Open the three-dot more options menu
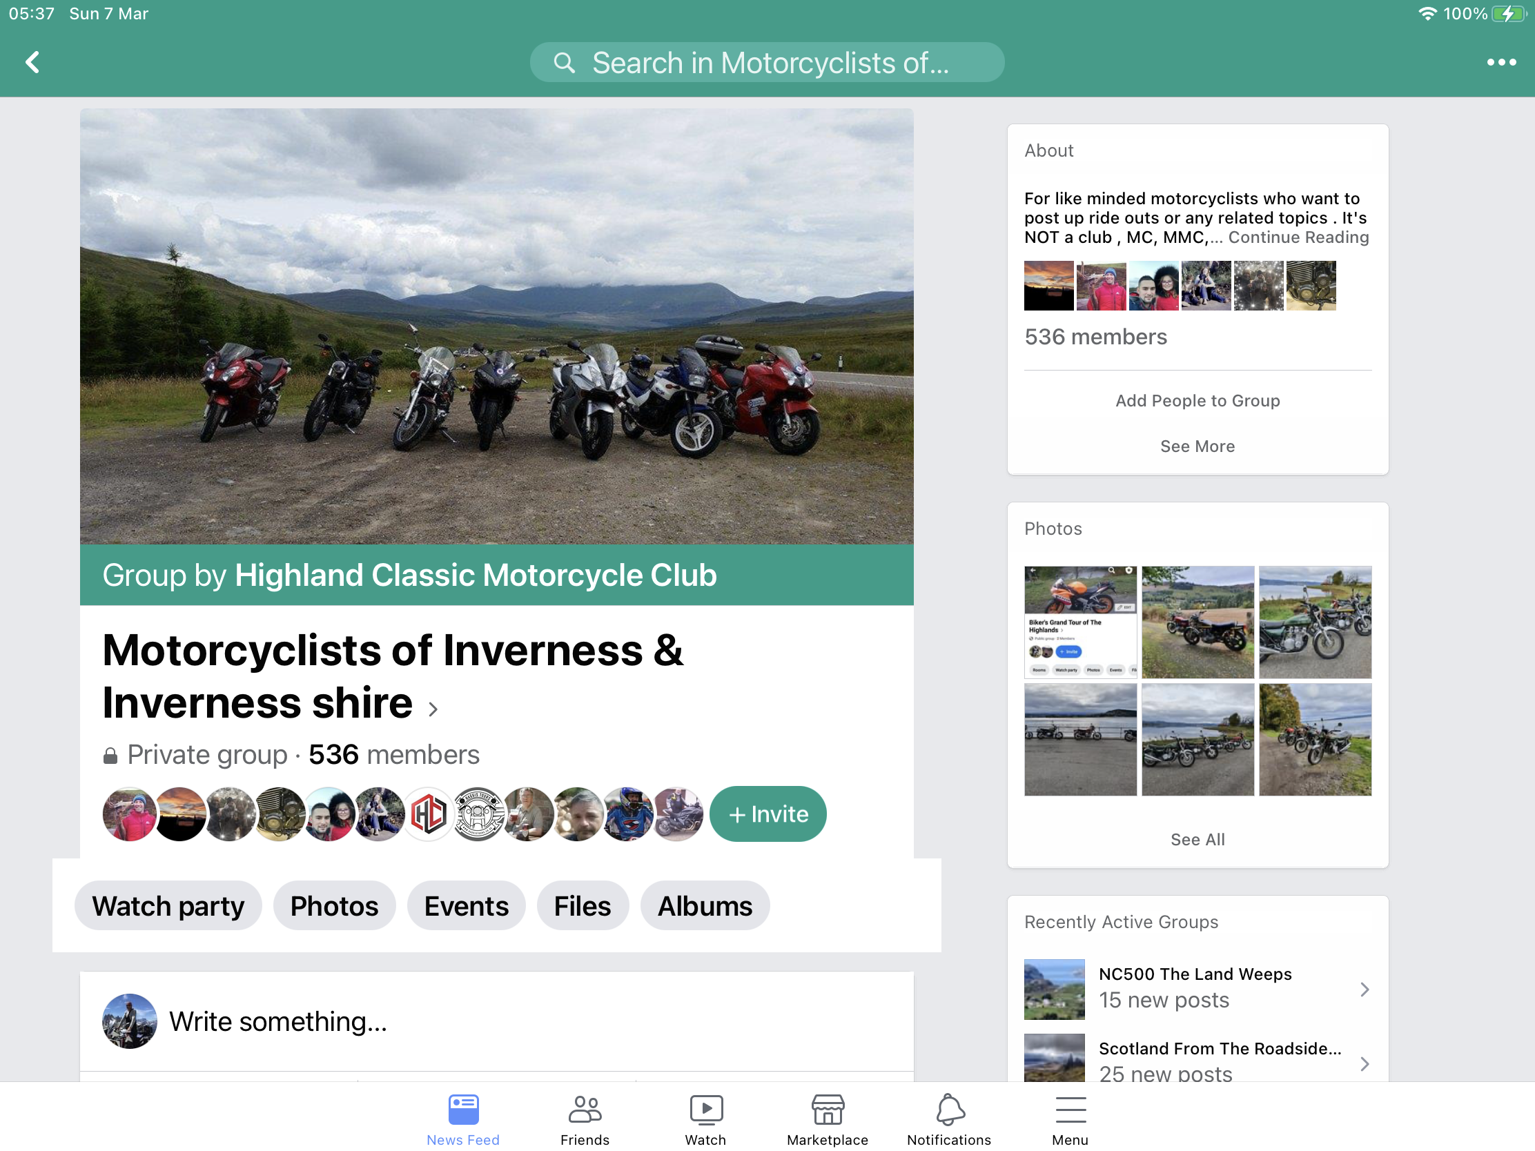Image resolution: width=1535 pixels, height=1151 pixels. 1500,62
